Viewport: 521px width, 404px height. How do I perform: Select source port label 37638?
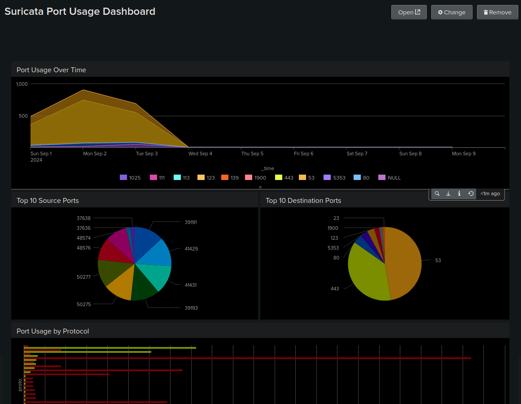point(84,218)
